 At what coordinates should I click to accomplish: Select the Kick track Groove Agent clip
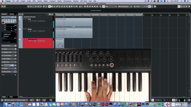point(74,23)
